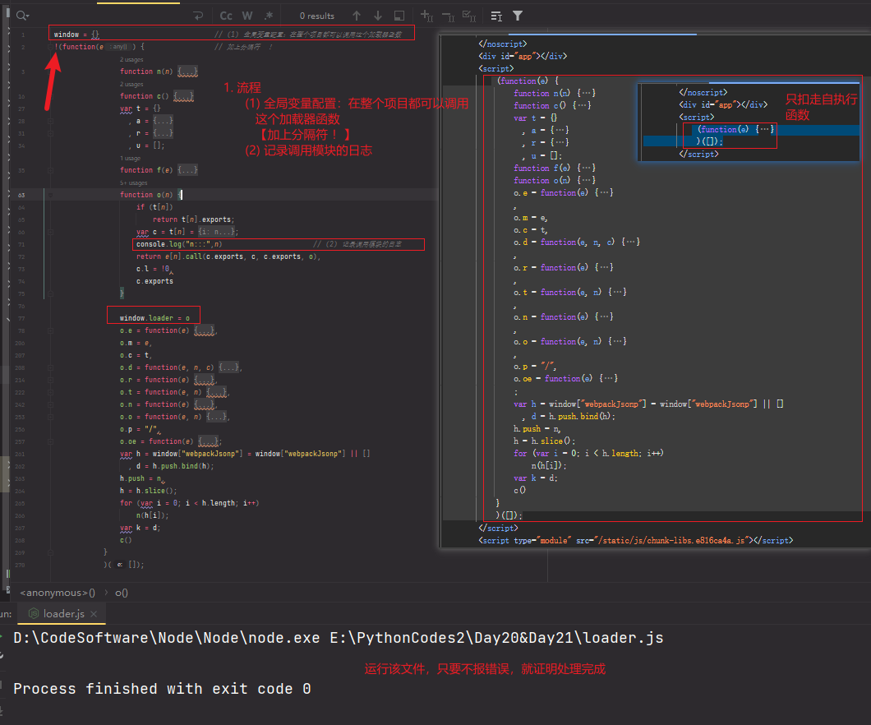Expand folded body of o.d function
Screen dimensions: 871x725
tap(228, 367)
